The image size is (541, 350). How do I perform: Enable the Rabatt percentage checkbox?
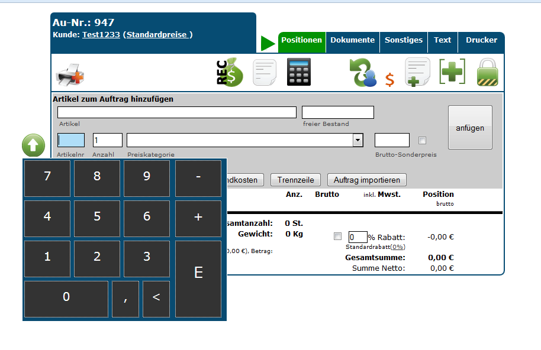337,236
